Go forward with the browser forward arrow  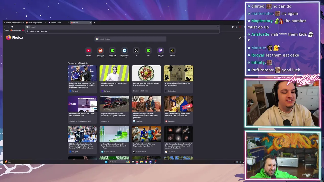tap(8, 27)
